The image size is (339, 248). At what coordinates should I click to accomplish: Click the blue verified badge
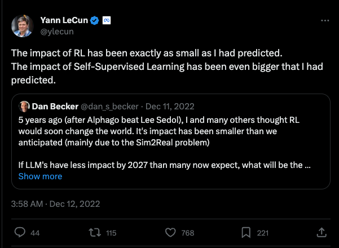(x=94, y=20)
